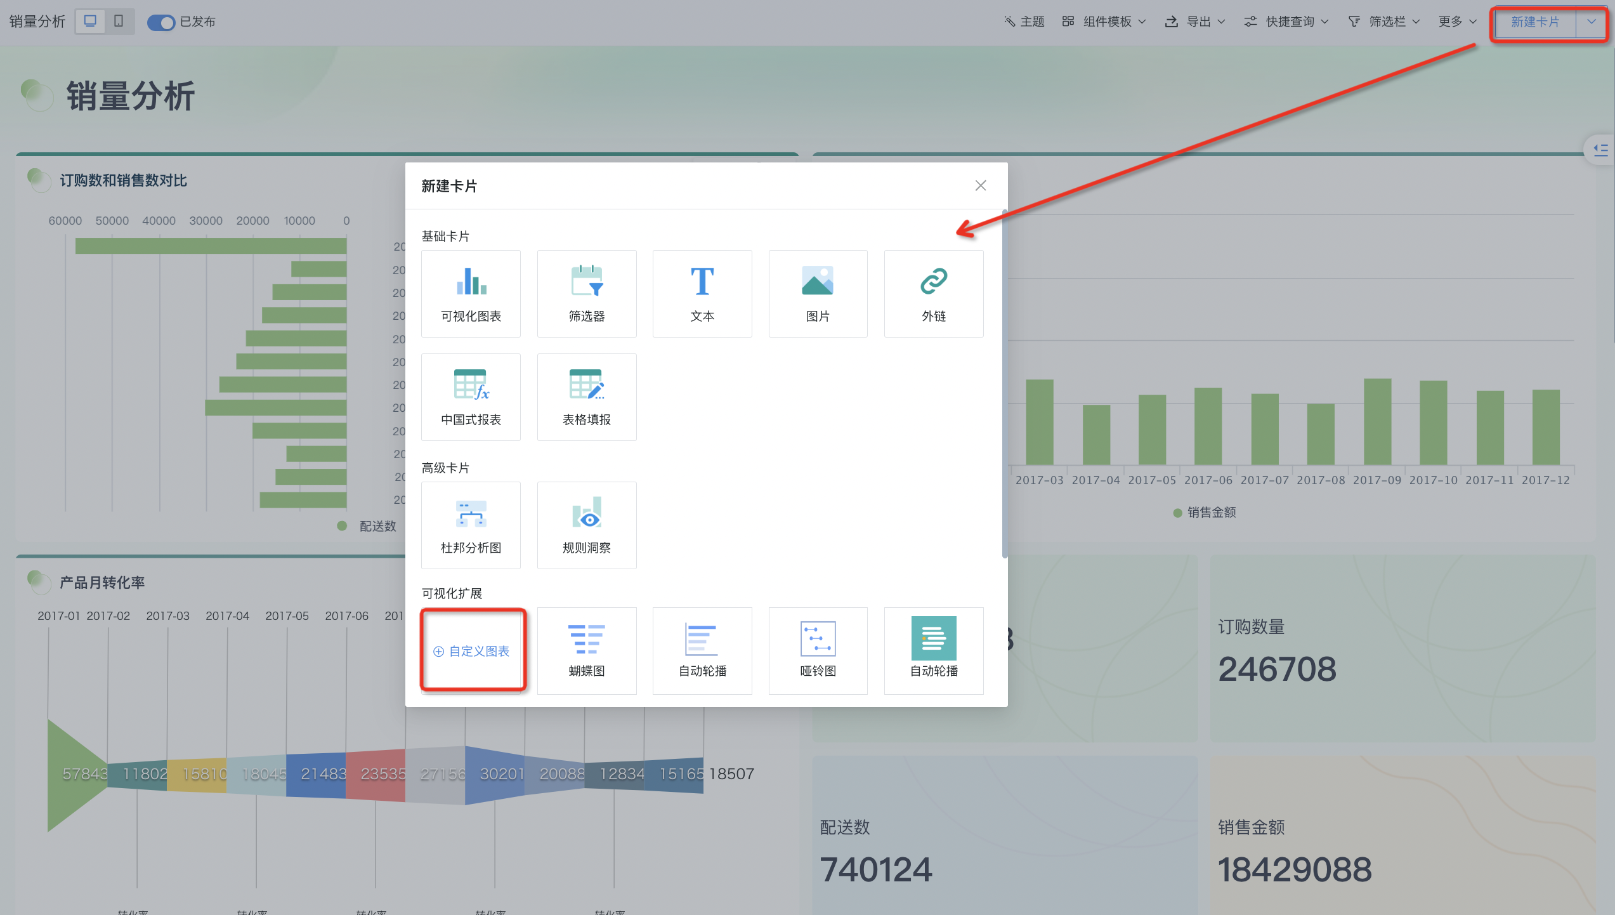Viewport: 1615px width, 915px height.
Task: Click the 订购数和销售数对比 chart title
Action: tap(123, 181)
